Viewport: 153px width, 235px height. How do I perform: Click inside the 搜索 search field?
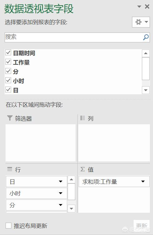[73, 37]
